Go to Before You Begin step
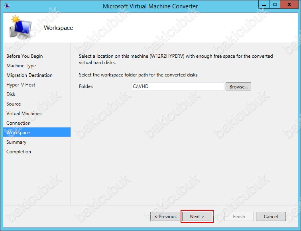 click(x=25, y=56)
